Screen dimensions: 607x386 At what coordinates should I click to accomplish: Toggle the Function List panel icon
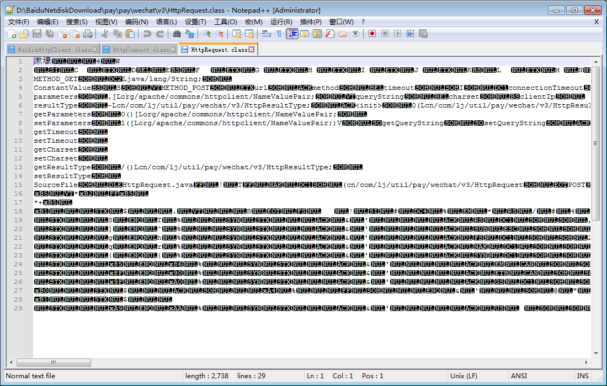coord(330,34)
